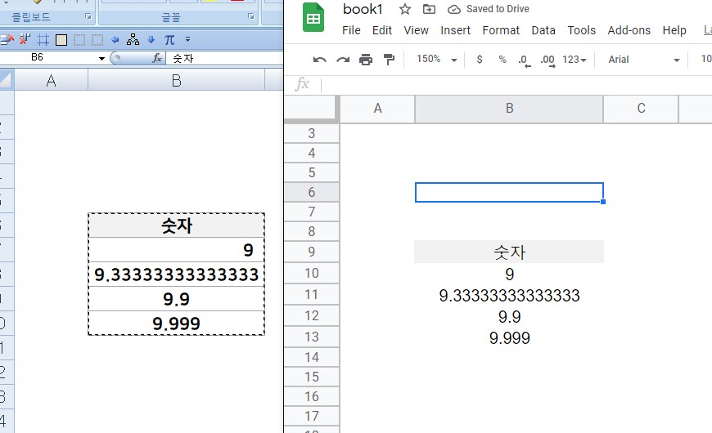This screenshot has height=433, width=712.
Task: Click hierarchy diagram icon in Excel toolbar
Action: click(x=133, y=39)
